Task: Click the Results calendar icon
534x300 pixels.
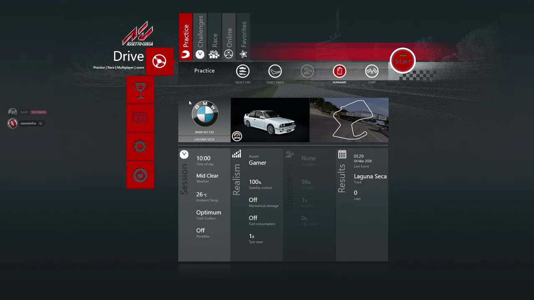Action: tap(342, 154)
